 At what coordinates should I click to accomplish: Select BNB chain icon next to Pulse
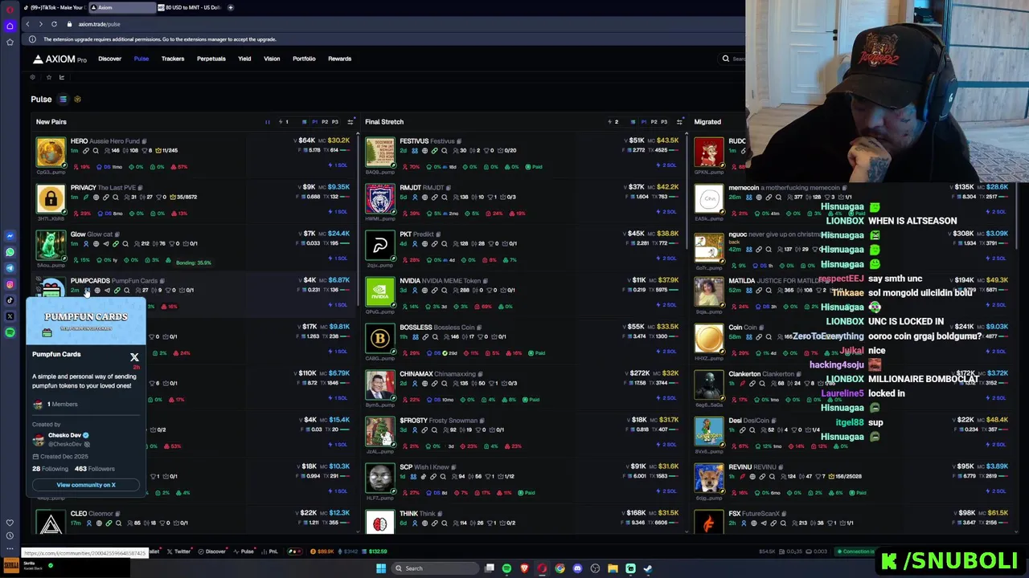(x=77, y=100)
